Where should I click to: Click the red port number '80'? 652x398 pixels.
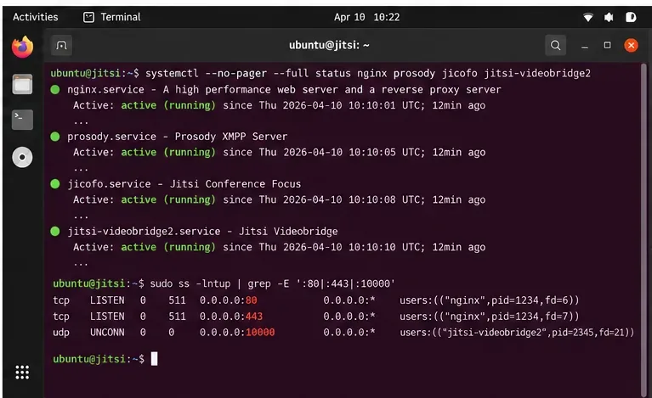251,300
